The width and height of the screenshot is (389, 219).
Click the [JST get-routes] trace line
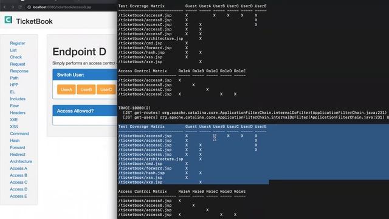[255, 113]
